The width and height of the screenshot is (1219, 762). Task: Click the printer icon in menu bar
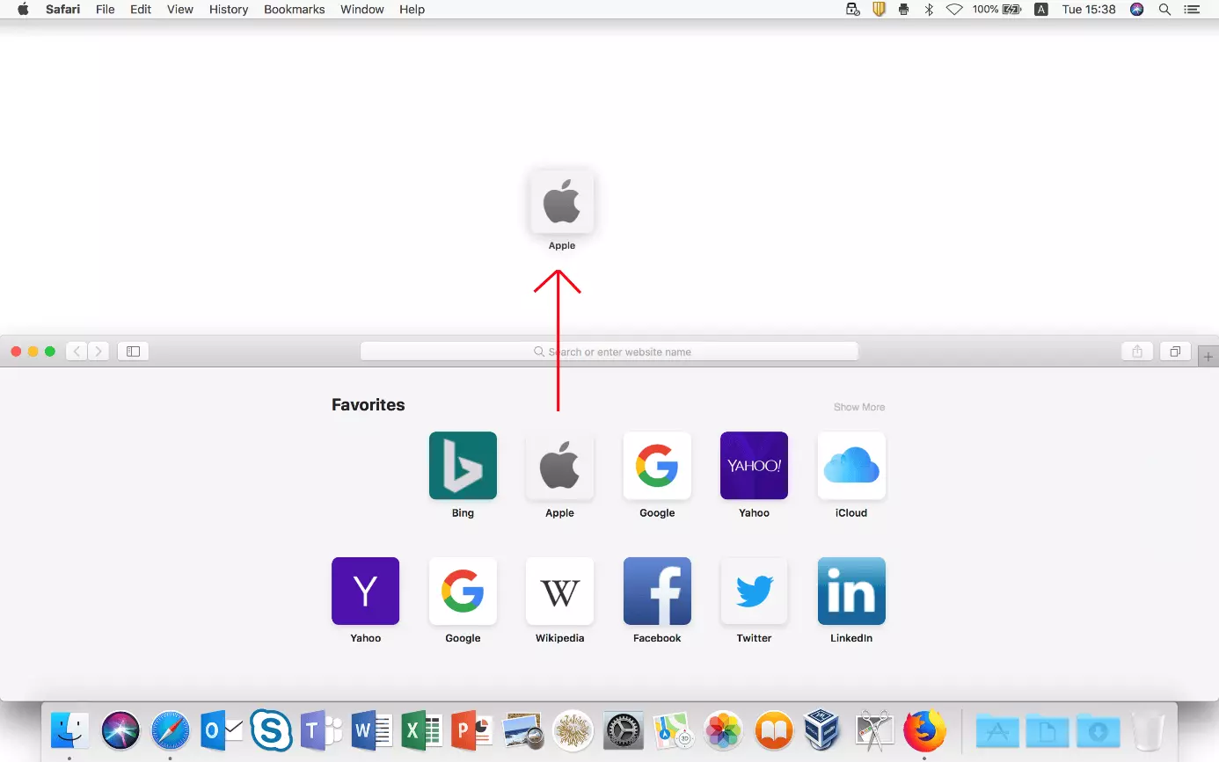903,10
